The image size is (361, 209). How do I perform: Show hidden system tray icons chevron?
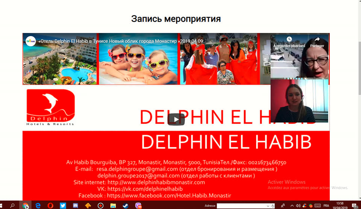[x=292, y=206]
